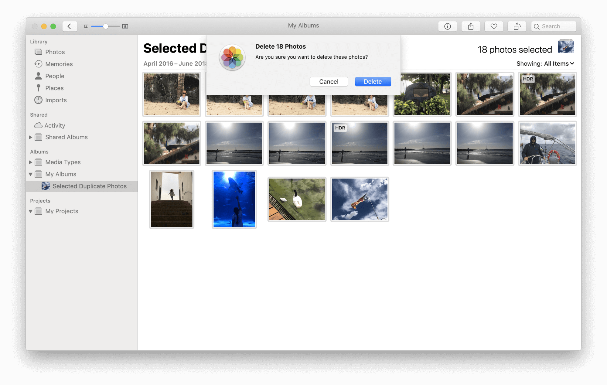Click Cancel to dismiss delete dialog
The height and width of the screenshot is (385, 607).
(329, 81)
